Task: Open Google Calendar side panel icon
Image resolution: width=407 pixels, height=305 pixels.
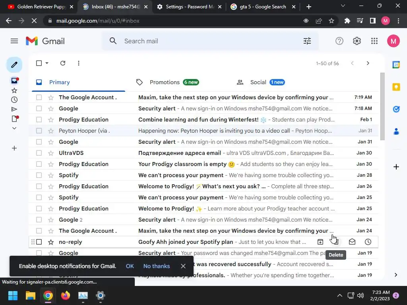Action: (396, 65)
